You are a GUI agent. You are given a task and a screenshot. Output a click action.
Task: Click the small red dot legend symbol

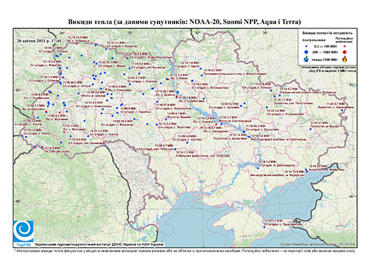tap(345, 47)
